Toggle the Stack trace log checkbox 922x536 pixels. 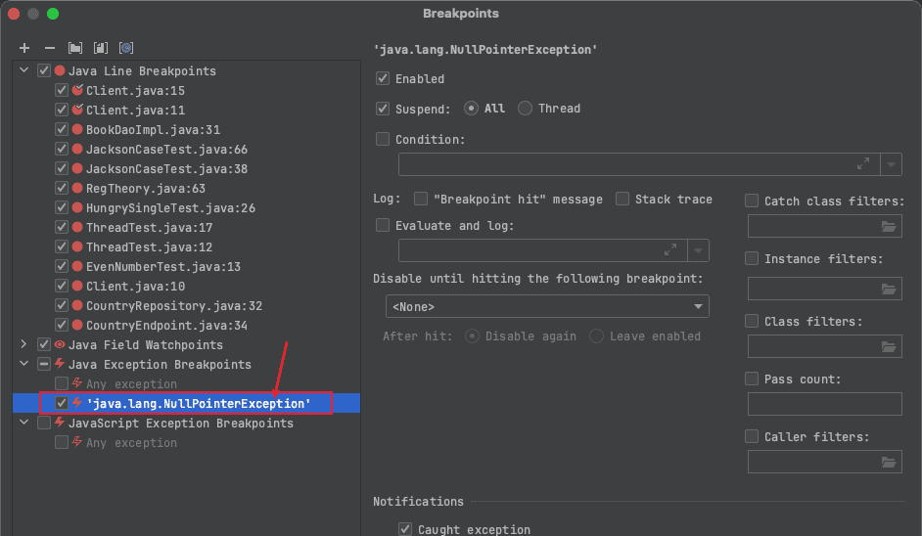tap(622, 200)
